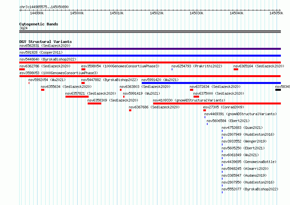Click red bar under esv3598053
This screenshot has height=205, width=290.
[x=150, y=76]
